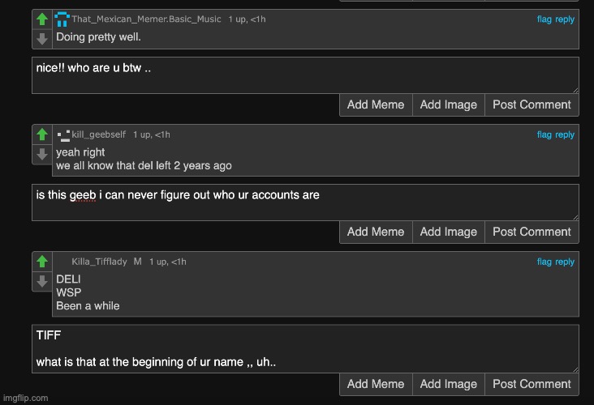Add Image to the "TIFF" reply
The image size is (594, 405).
tap(448, 384)
